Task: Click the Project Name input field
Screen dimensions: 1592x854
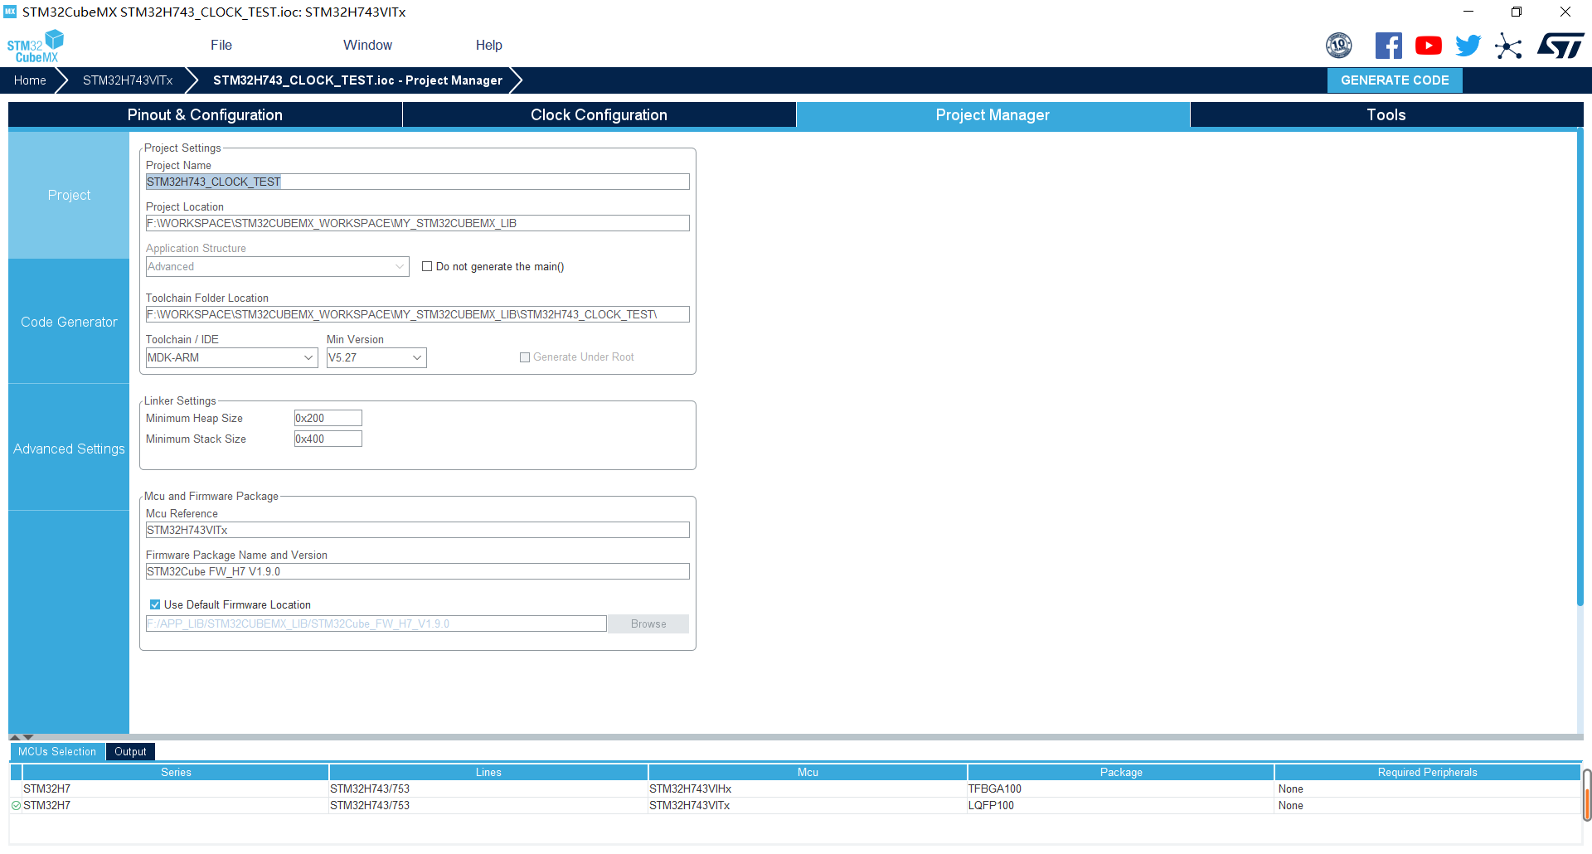Action: 417,182
